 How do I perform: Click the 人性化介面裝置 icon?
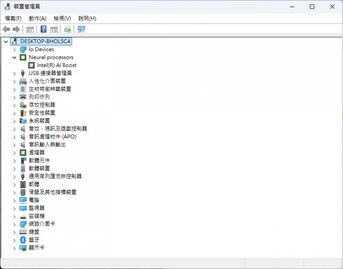pos(23,81)
